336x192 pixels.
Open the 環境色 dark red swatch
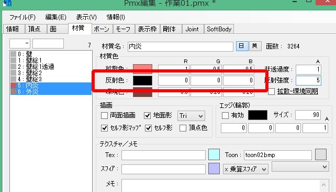[x=142, y=92]
